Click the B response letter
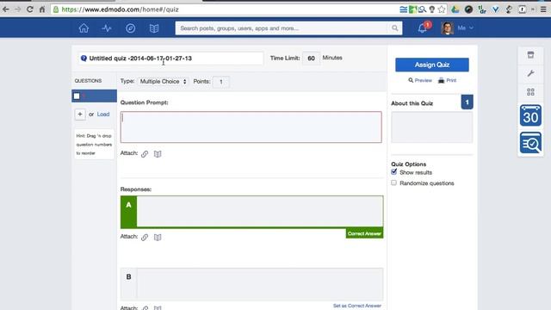551x310 pixels. point(128,277)
